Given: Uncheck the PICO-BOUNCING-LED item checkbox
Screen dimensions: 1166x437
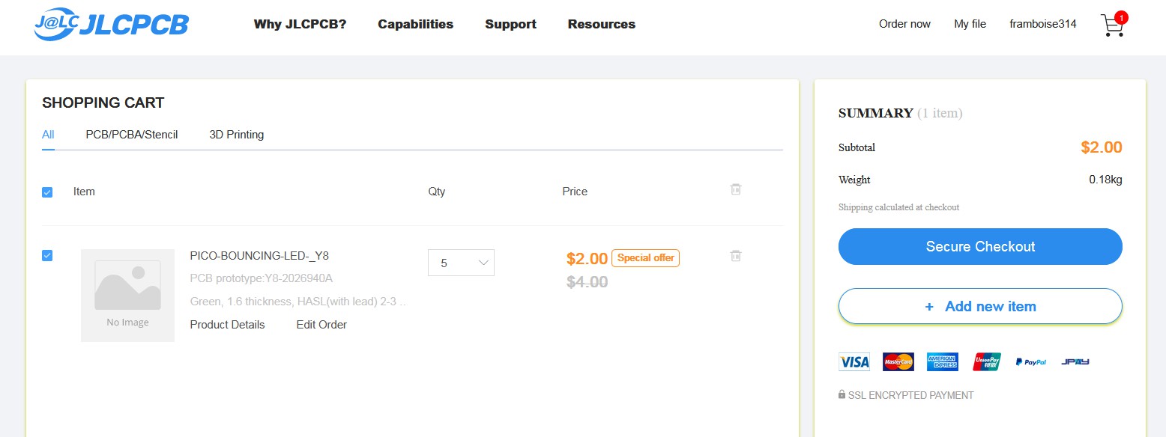Looking at the screenshot, I should (47, 256).
